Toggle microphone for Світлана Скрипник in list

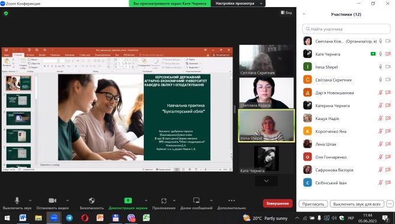pyautogui.click(x=381, y=80)
